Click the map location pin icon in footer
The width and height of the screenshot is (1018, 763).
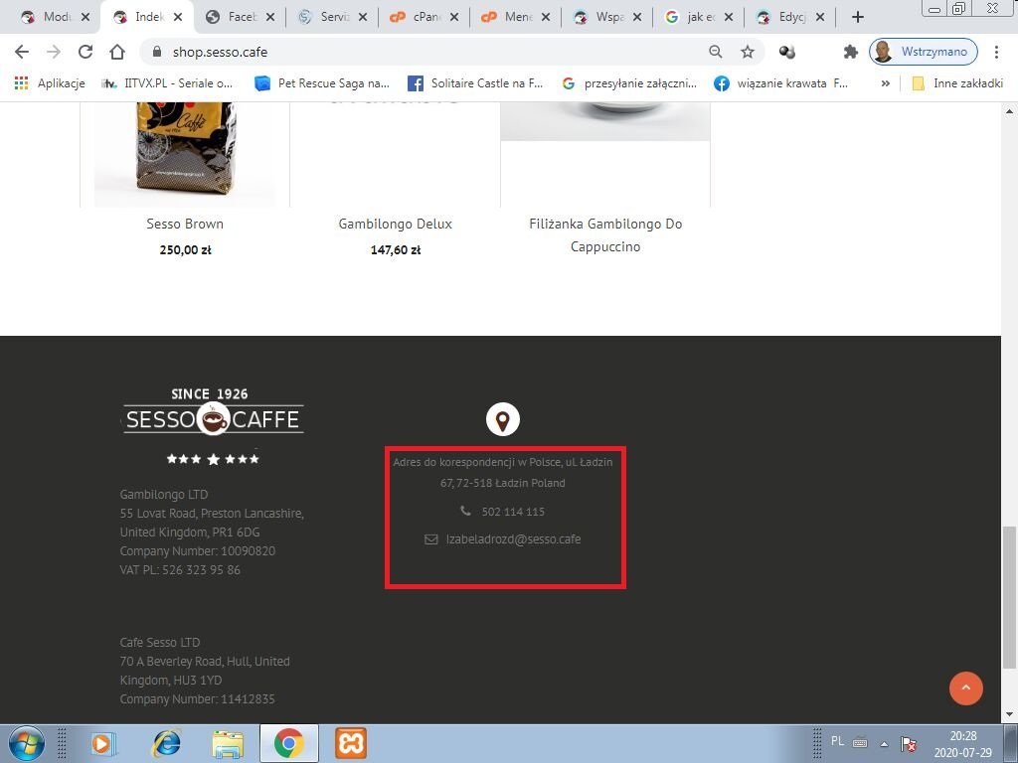[502, 419]
